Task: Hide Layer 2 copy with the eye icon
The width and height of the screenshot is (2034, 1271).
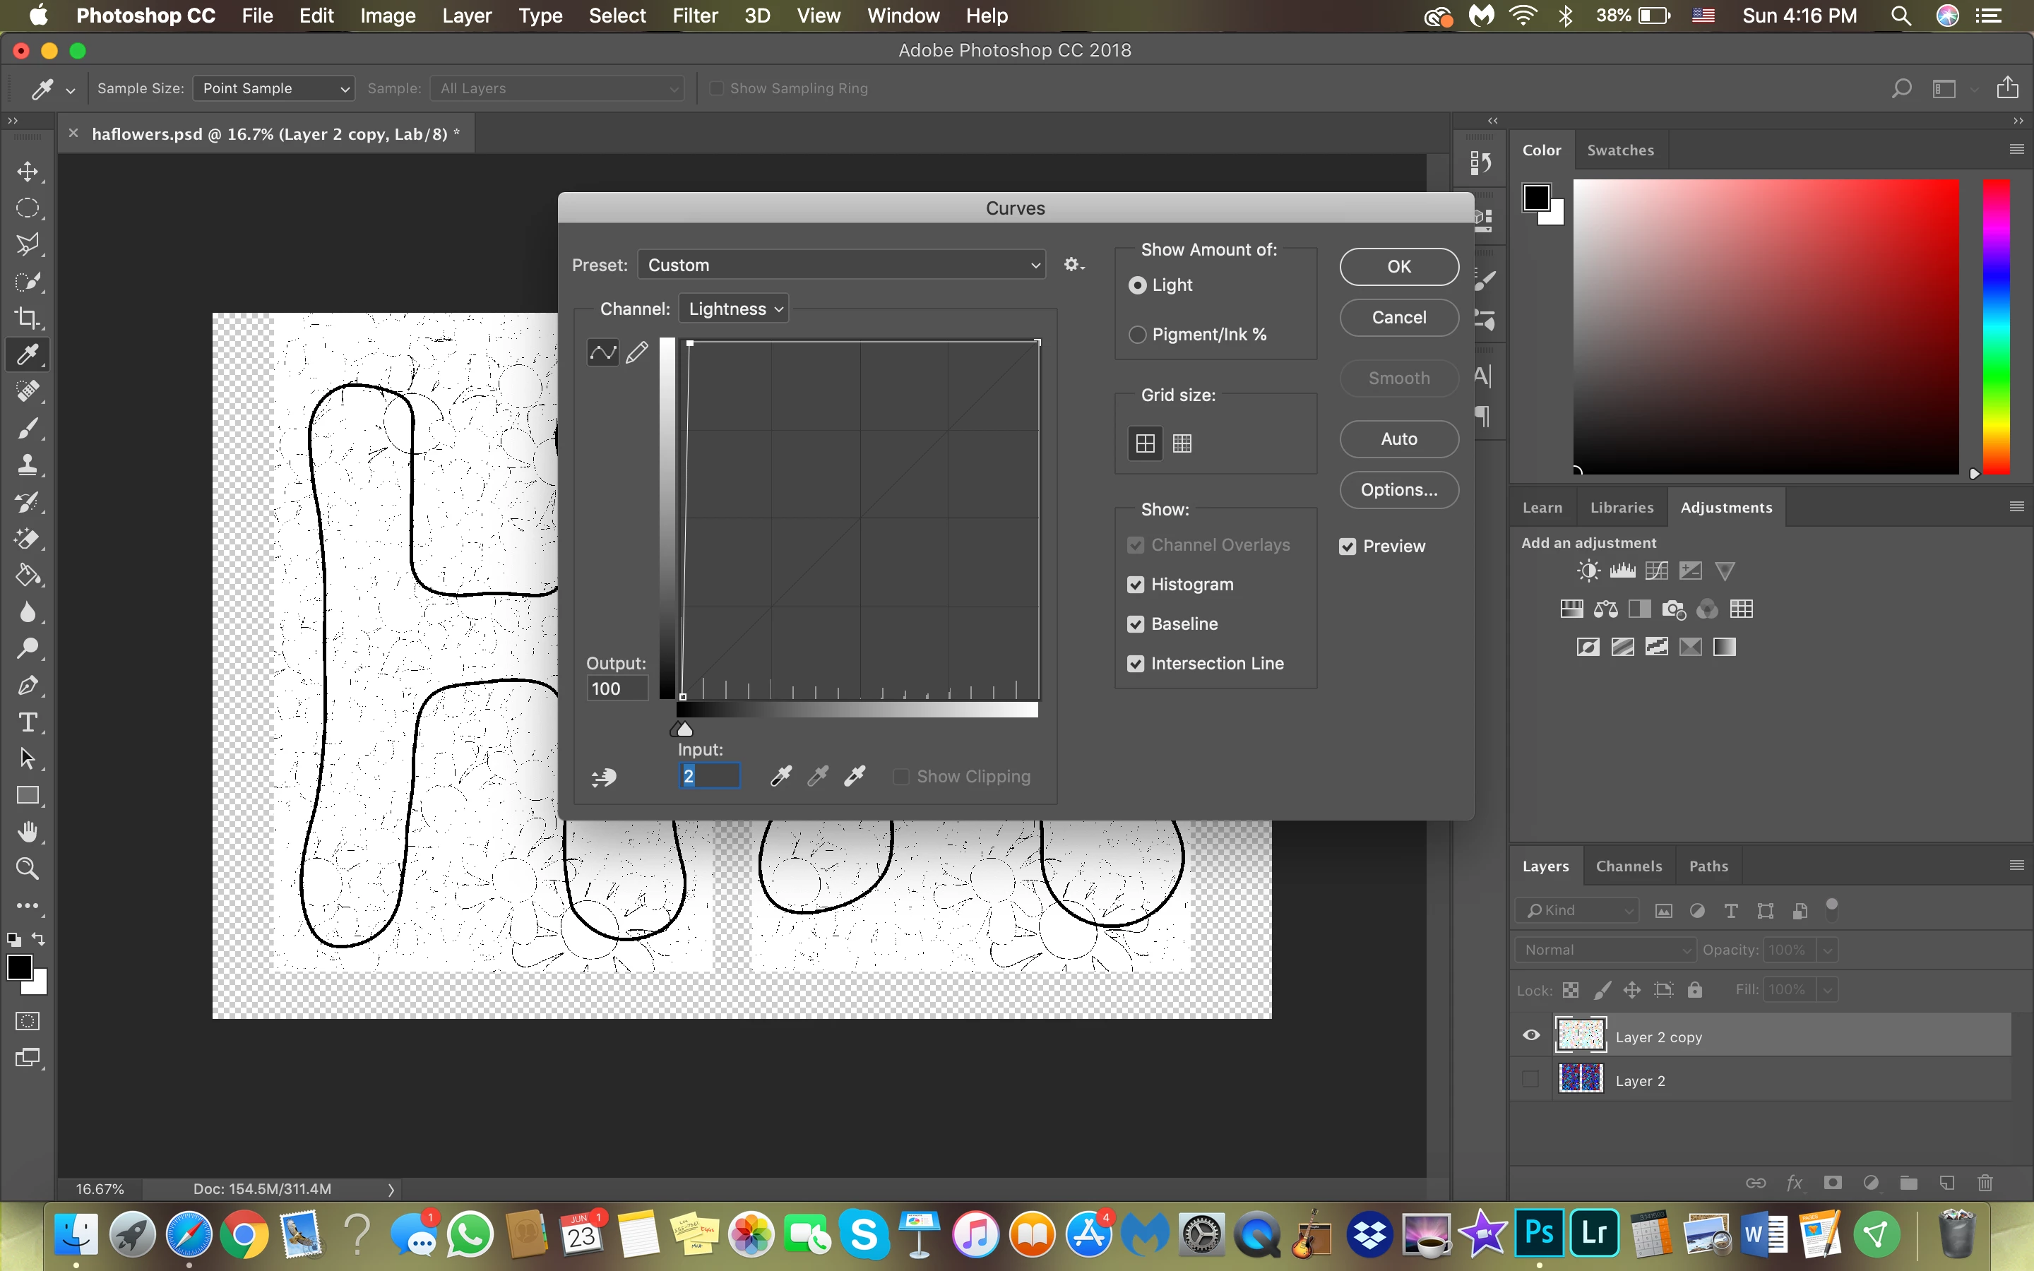Action: point(1530,1036)
